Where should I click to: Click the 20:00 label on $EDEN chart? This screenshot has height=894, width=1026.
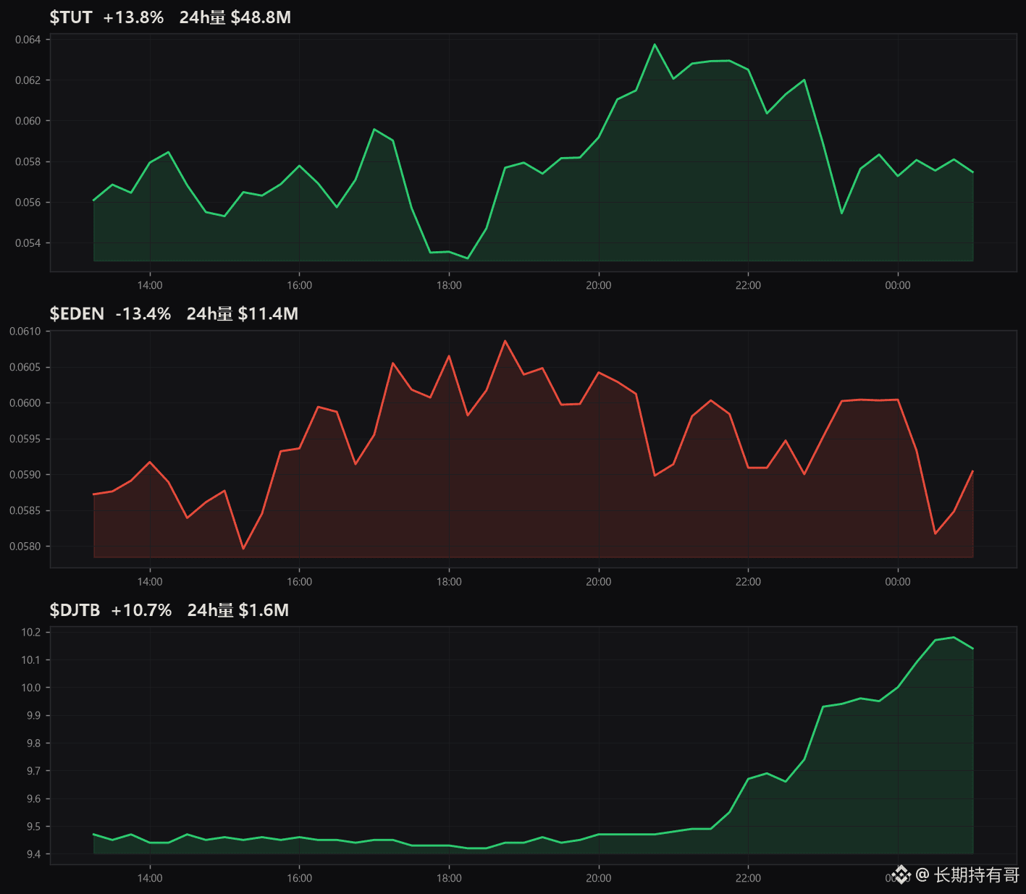(x=599, y=582)
